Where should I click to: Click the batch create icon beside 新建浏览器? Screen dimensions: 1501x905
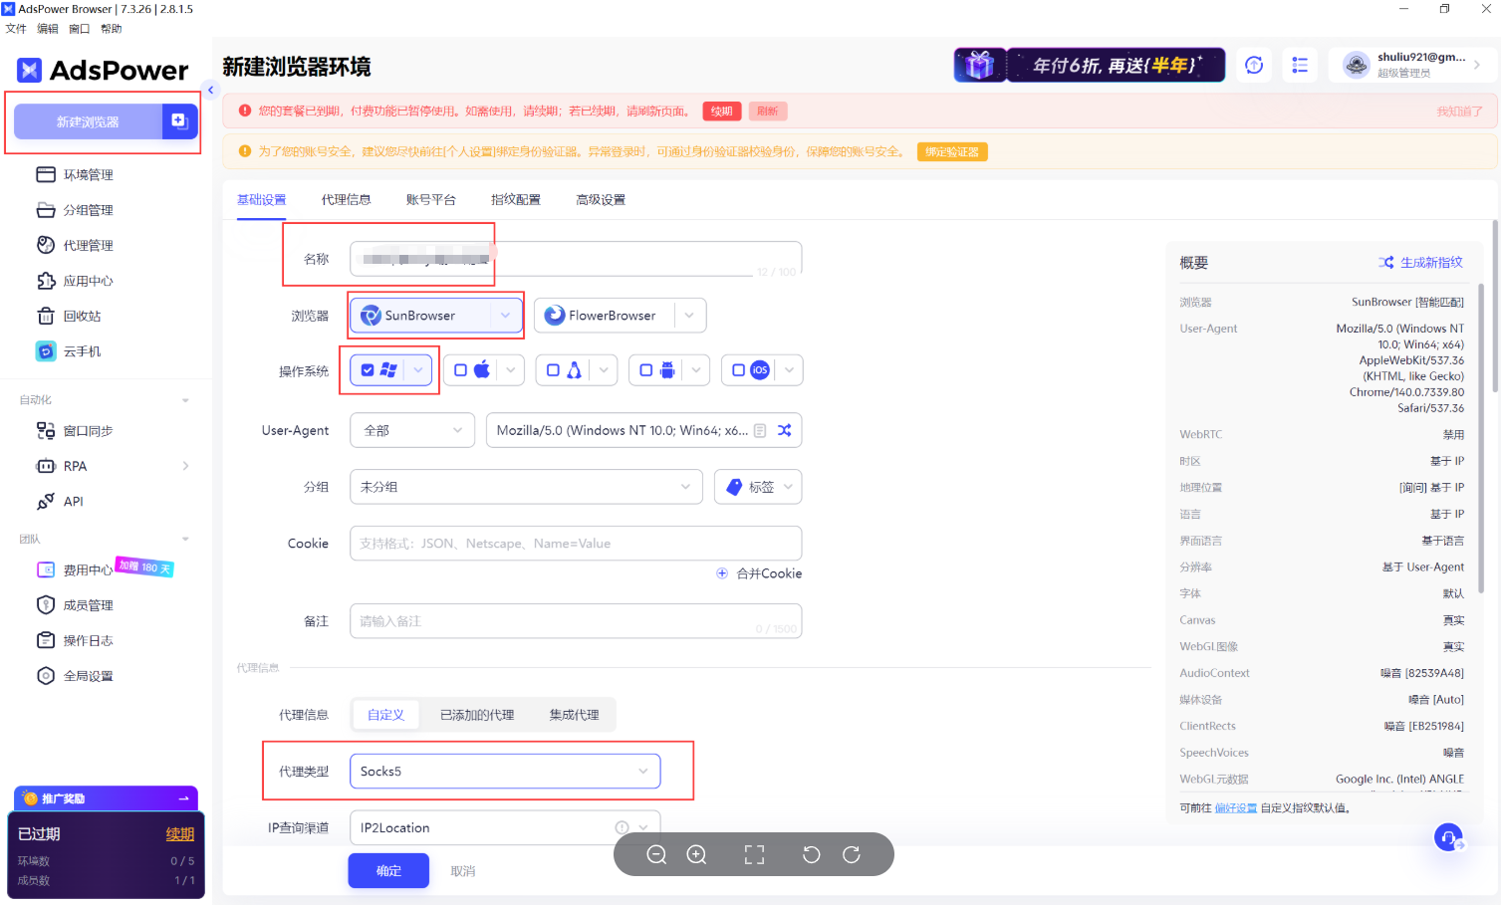pyautogui.click(x=179, y=120)
